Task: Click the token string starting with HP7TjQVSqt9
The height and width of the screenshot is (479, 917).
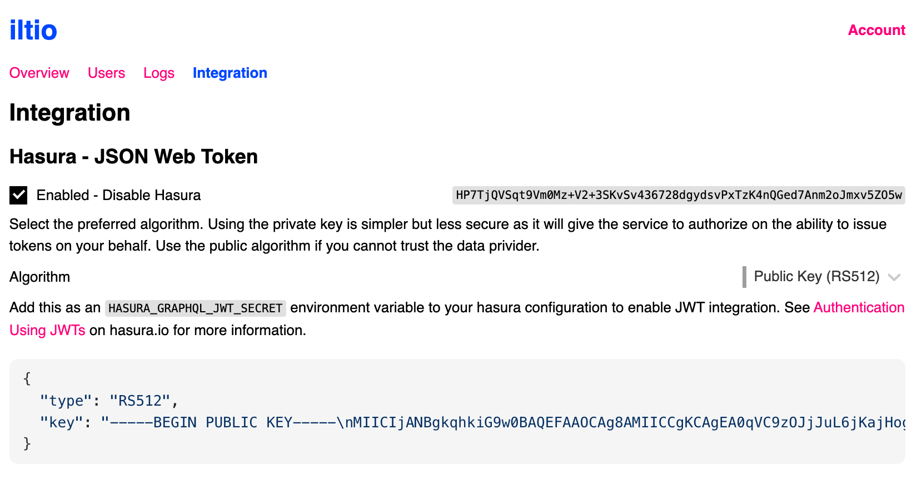Action: click(678, 195)
